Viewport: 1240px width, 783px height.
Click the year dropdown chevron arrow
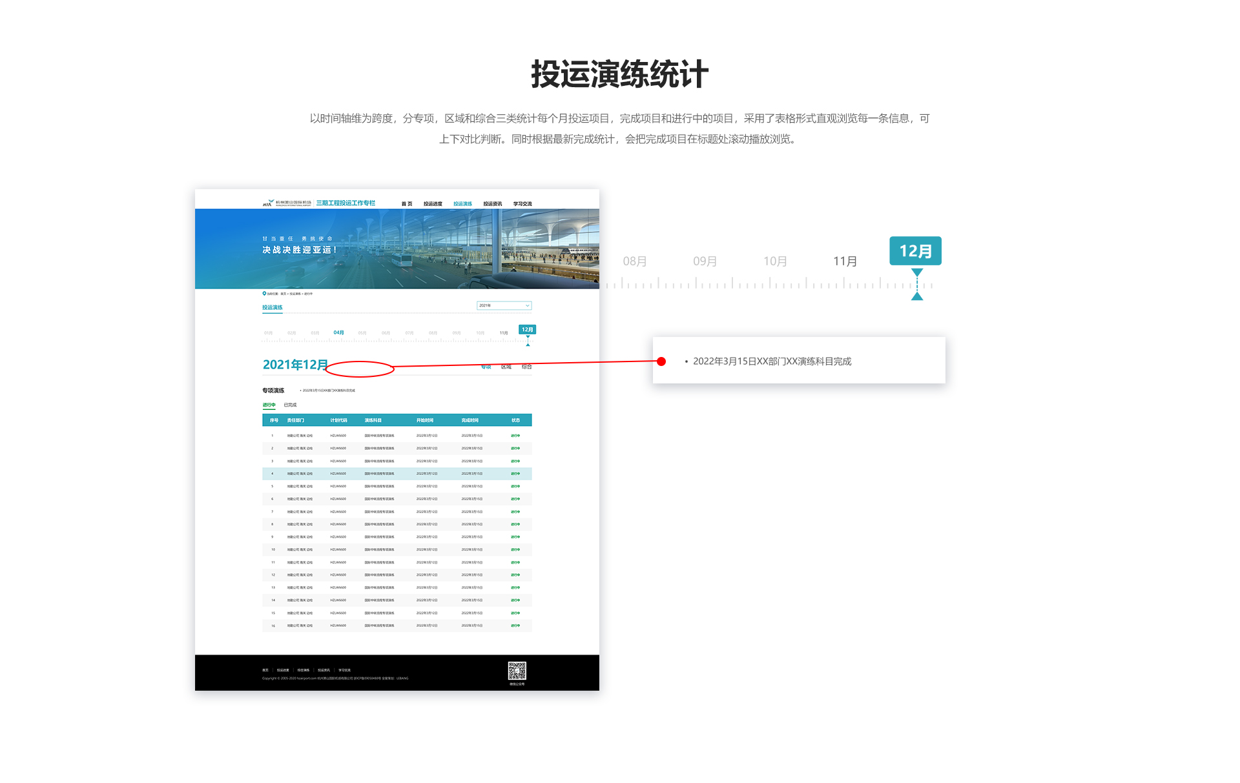(527, 305)
